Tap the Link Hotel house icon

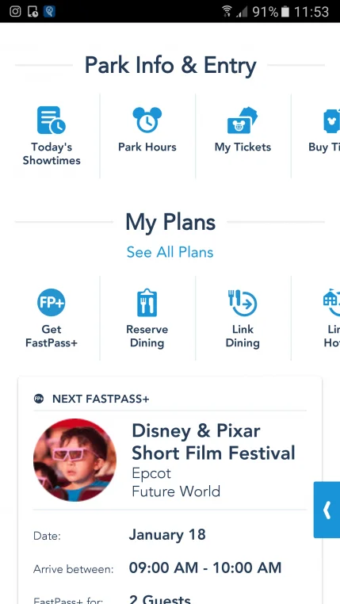(x=331, y=302)
